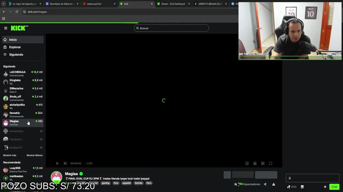The width and height of the screenshot is (343, 192).
Task: Switch to 'Resultados de fútbol' tab
Action: coord(62,4)
